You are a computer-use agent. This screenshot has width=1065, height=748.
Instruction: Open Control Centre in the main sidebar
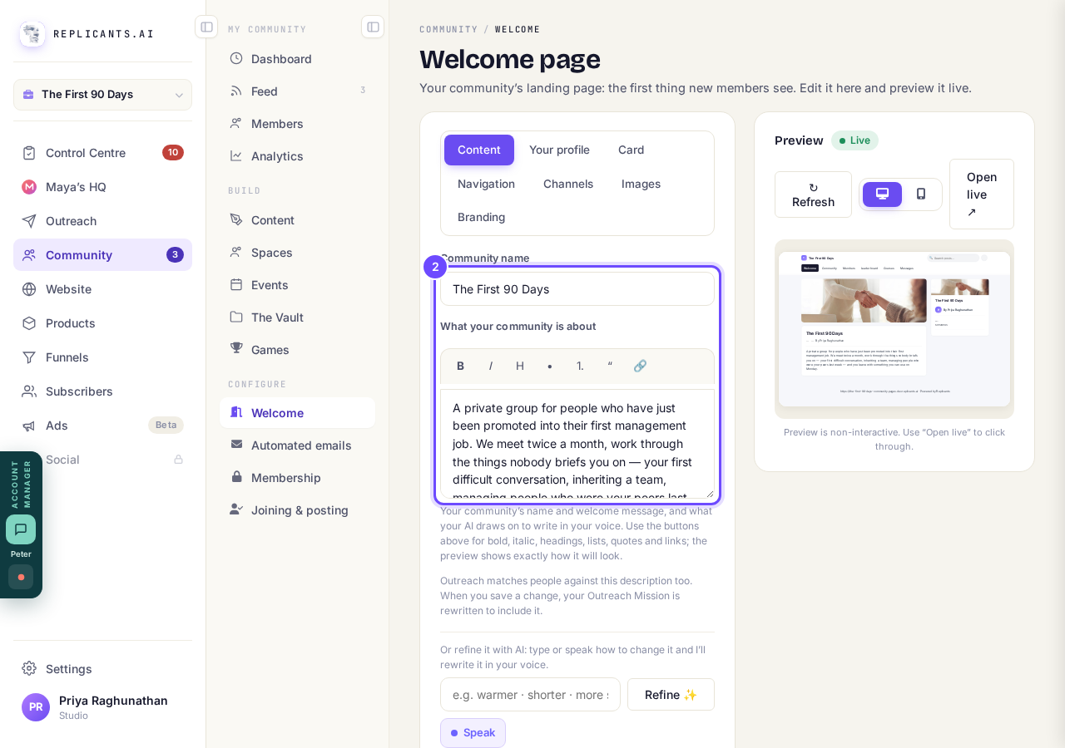pos(102,152)
